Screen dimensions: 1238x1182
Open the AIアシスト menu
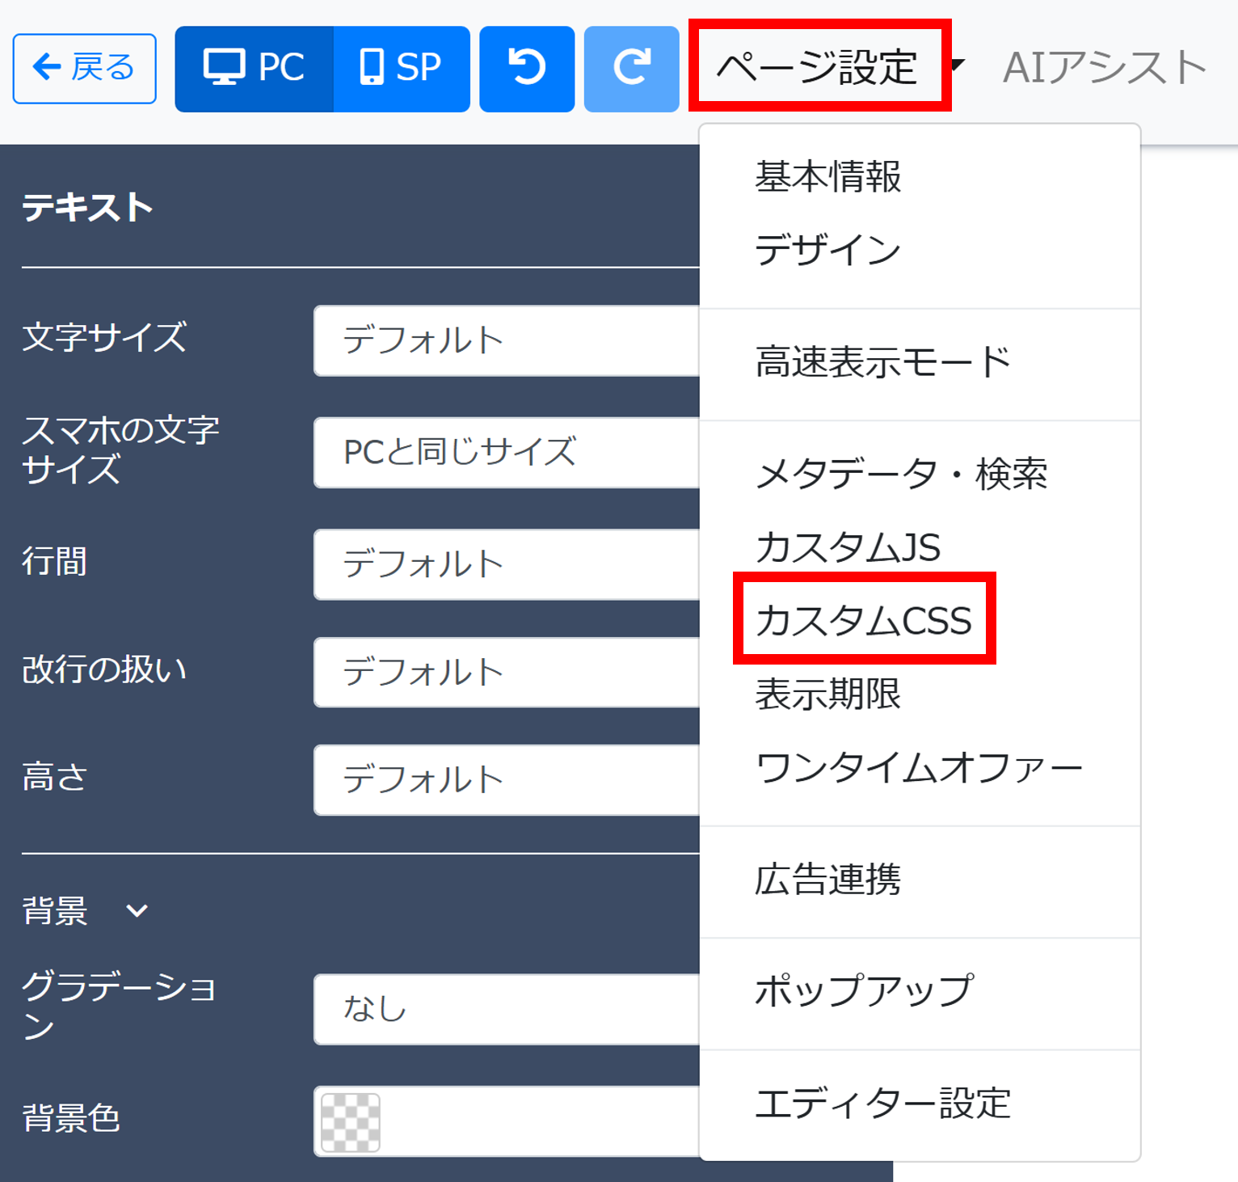coord(1104,68)
